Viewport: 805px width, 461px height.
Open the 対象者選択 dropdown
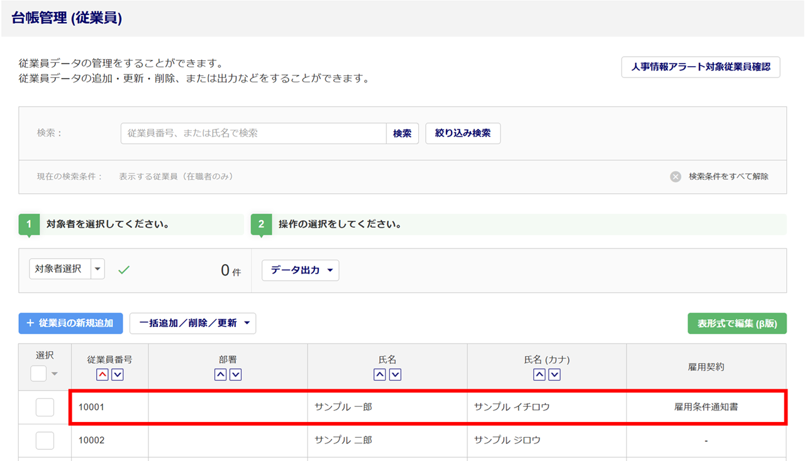97,269
